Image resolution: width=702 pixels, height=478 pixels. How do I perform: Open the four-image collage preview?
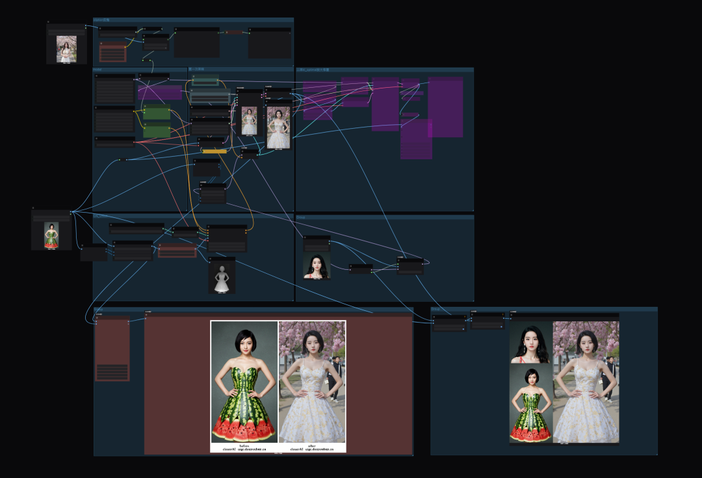pyautogui.click(x=564, y=382)
